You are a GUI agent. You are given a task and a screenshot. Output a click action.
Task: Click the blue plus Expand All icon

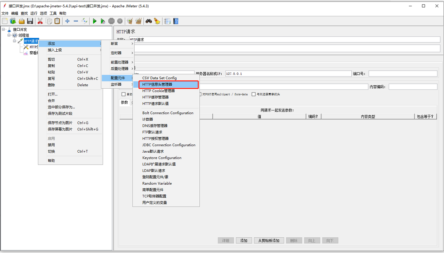67,21
